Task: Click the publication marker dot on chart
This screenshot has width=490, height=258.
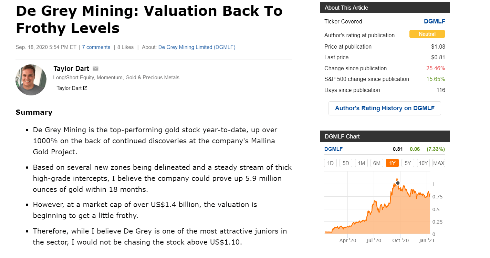Action: click(x=398, y=183)
